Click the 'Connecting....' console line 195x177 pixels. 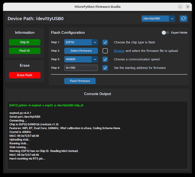click(18, 120)
